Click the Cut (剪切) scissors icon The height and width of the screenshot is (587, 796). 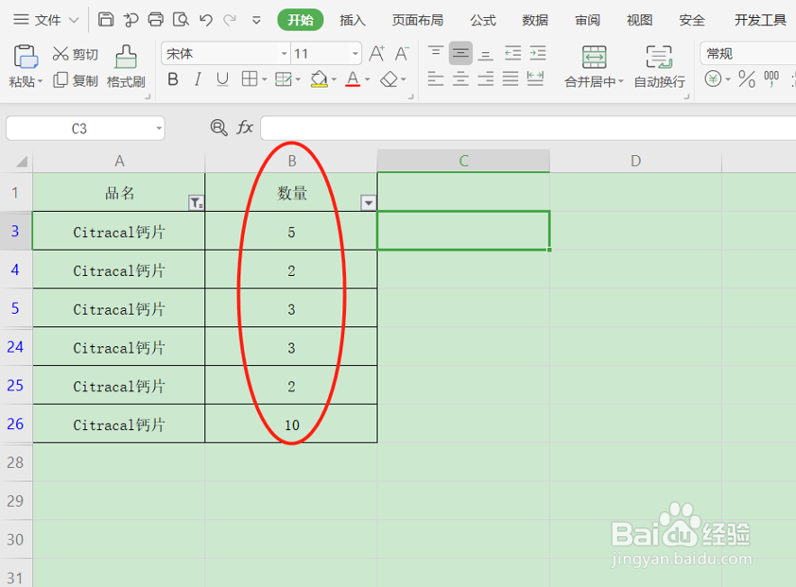[60, 53]
